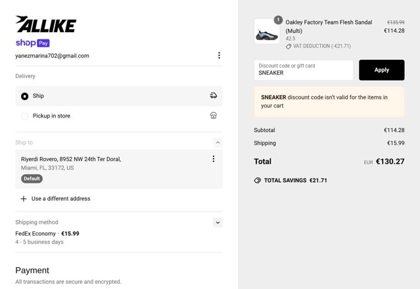Click the ALLIKE store logo

point(46,24)
